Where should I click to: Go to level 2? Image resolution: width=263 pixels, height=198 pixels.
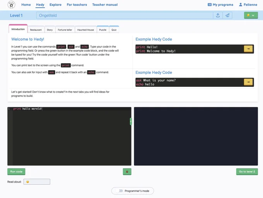pyautogui.click(x=247, y=171)
